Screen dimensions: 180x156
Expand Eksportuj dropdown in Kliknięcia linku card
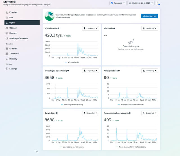(x=150, y=71)
